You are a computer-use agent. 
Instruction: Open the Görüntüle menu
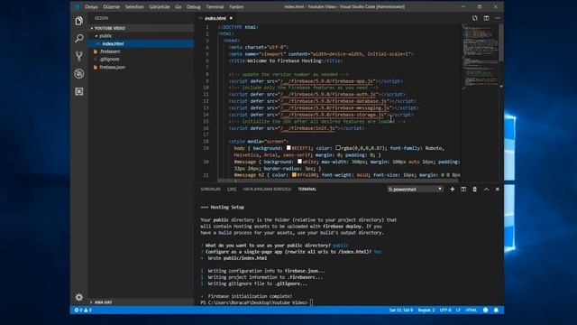click(160, 6)
